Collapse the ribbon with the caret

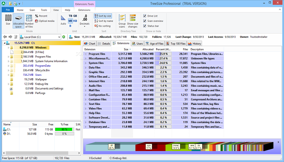click(280, 10)
